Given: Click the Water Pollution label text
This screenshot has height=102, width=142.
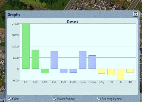Looking at the screenshot, I should [66, 99].
